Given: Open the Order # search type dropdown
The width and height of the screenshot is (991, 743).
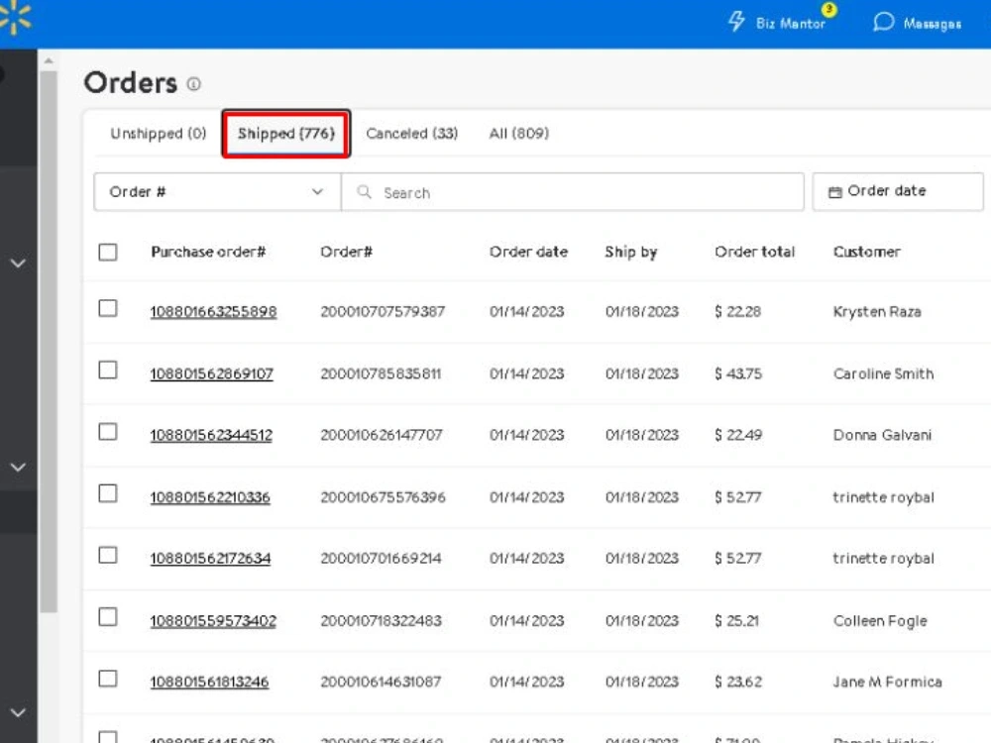Looking at the screenshot, I should 217,191.
